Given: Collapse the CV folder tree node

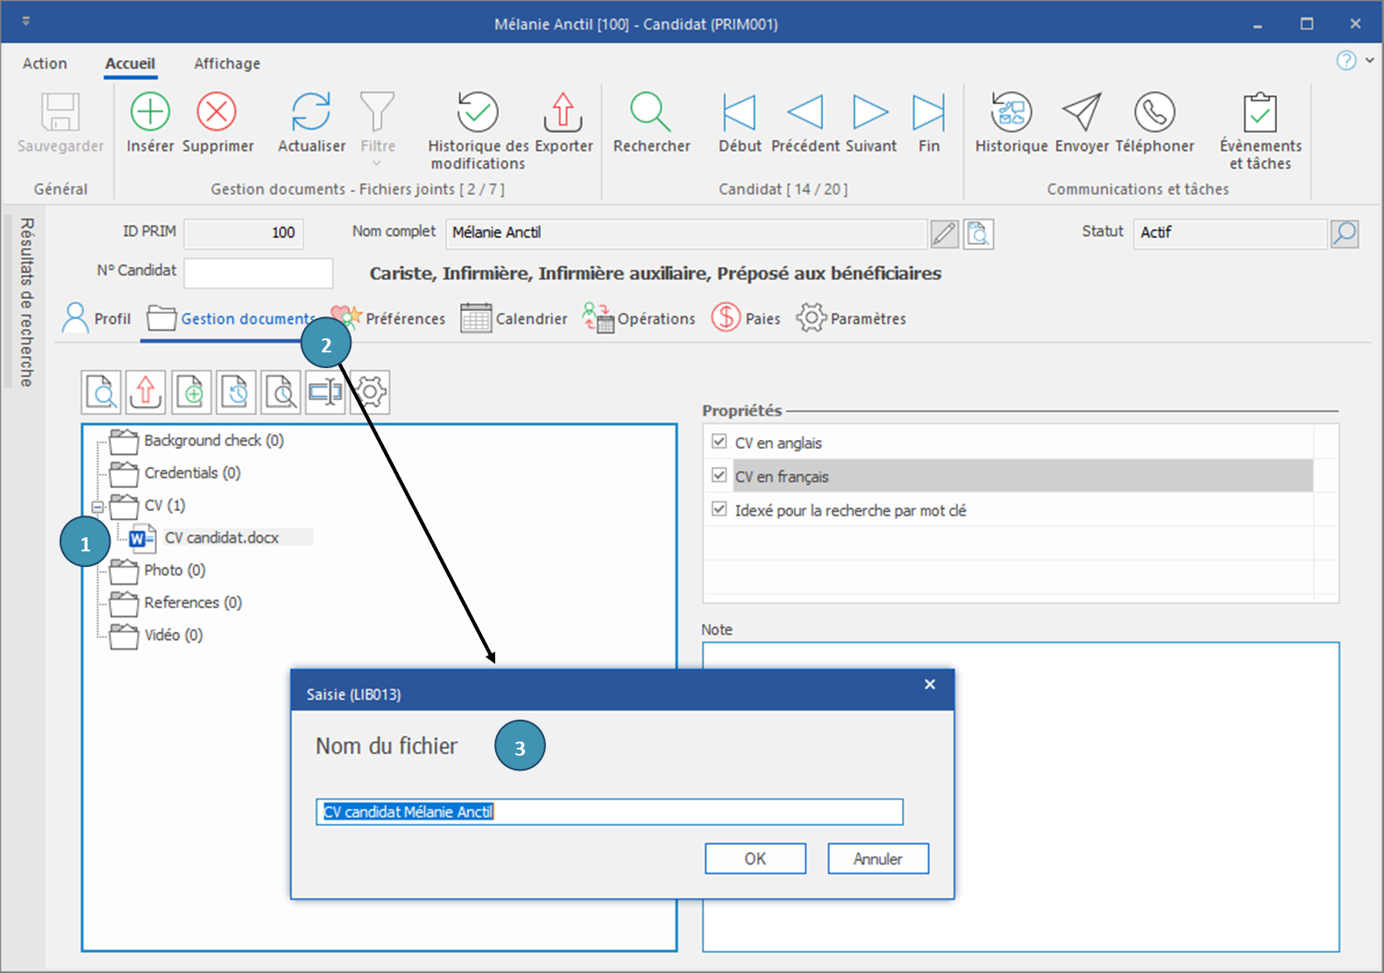Looking at the screenshot, I should pyautogui.click(x=98, y=507).
